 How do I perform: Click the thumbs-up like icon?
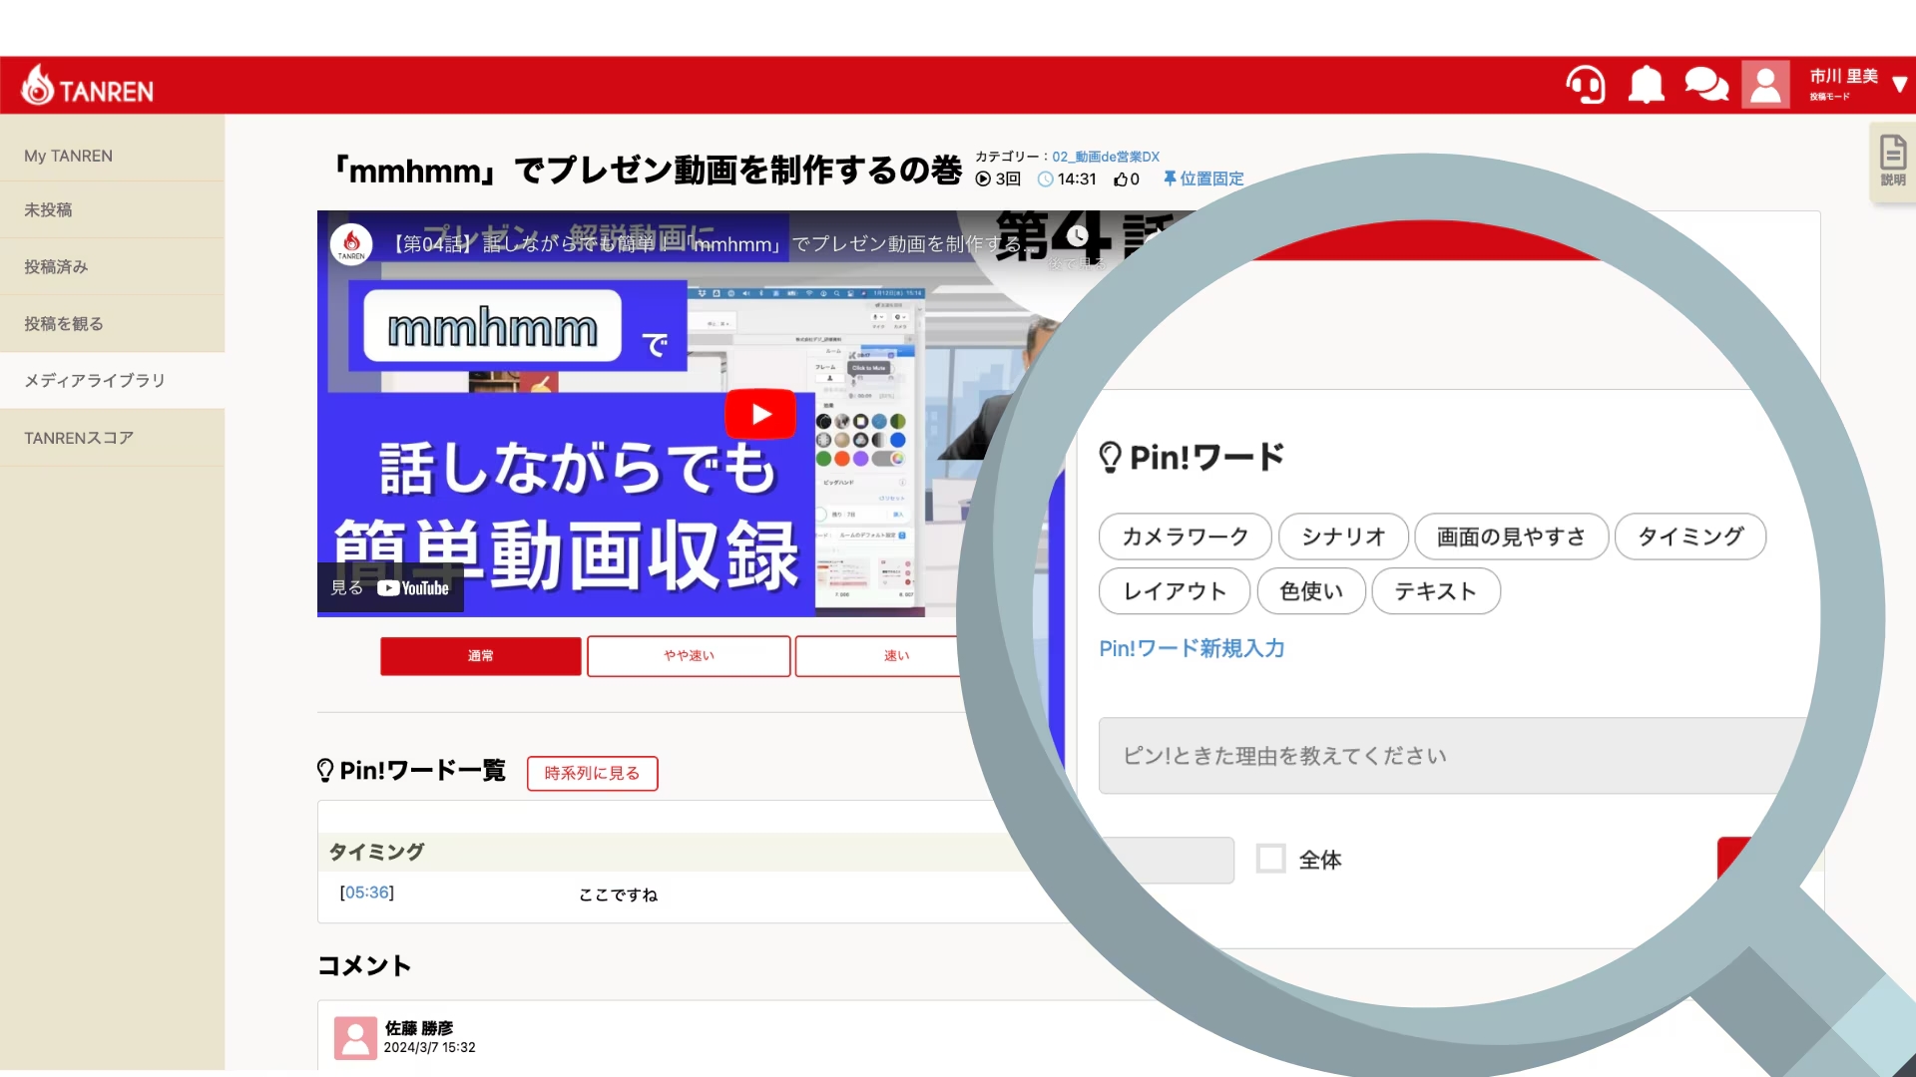click(x=1121, y=179)
